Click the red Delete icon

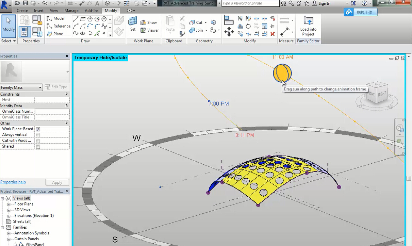click(x=273, y=34)
